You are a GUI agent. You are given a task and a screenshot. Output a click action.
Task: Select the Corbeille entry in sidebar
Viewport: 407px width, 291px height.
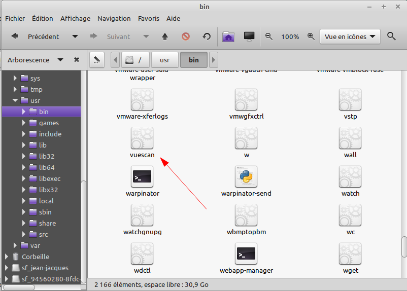point(36,257)
